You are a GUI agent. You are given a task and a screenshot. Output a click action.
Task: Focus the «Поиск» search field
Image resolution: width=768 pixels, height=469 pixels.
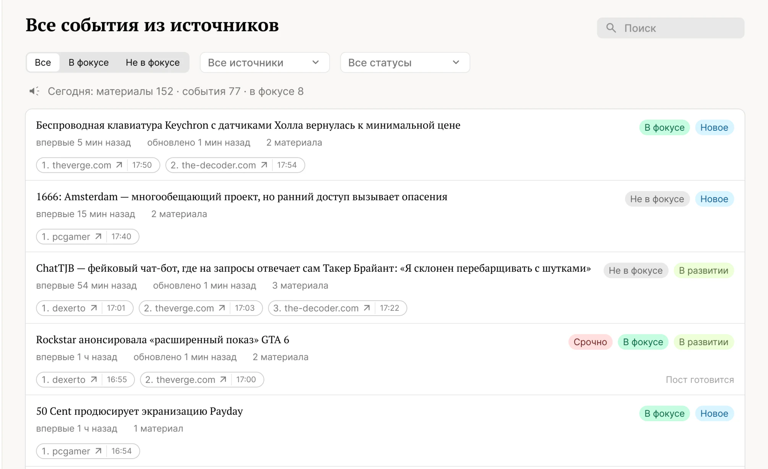[x=671, y=28]
